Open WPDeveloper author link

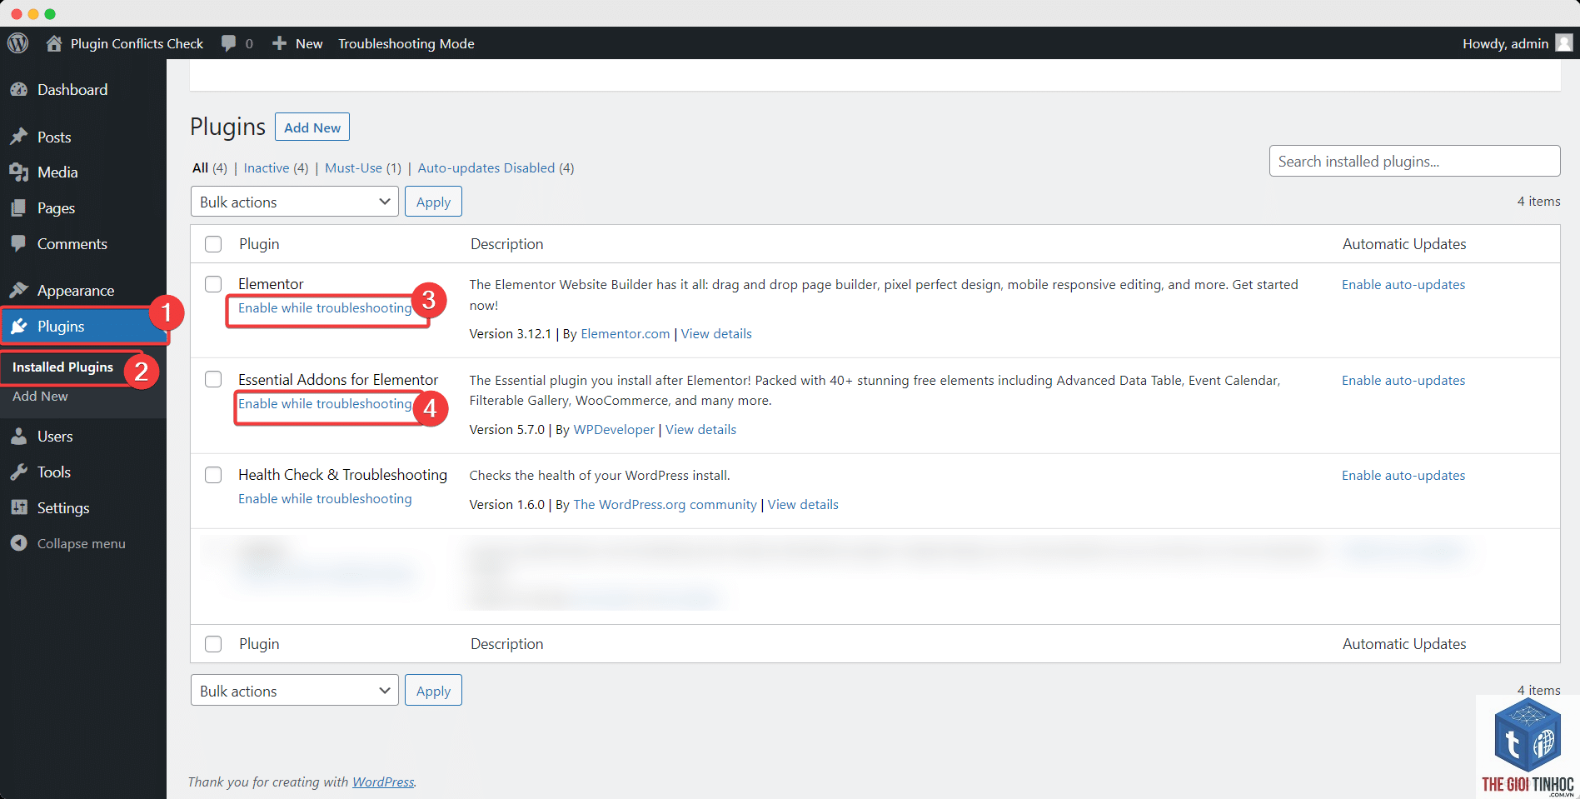pyautogui.click(x=614, y=430)
